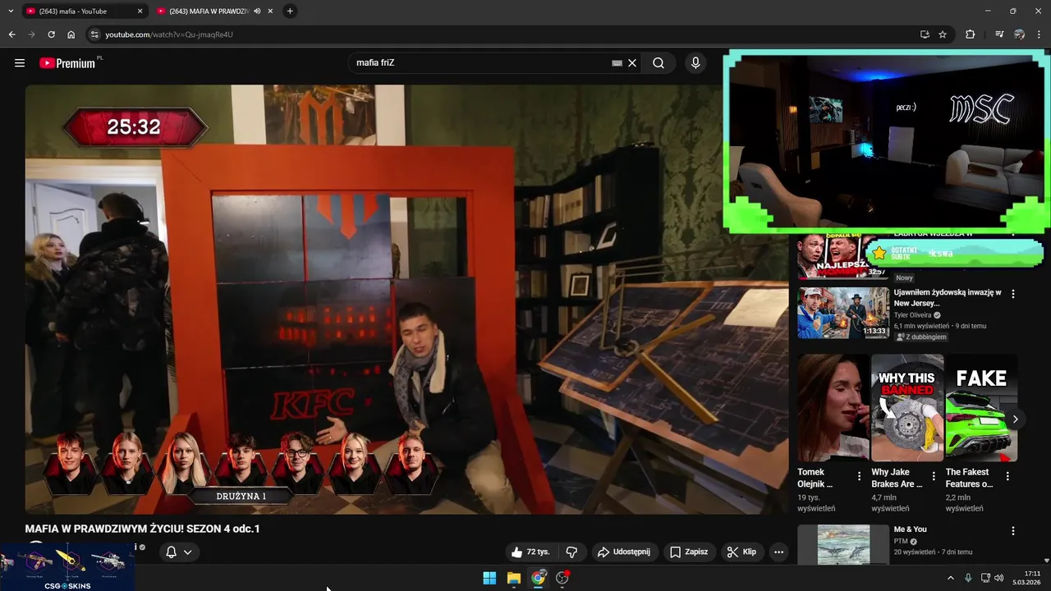Viewport: 1051px width, 591px height.
Task: Click the main video player
Action: tap(406, 300)
